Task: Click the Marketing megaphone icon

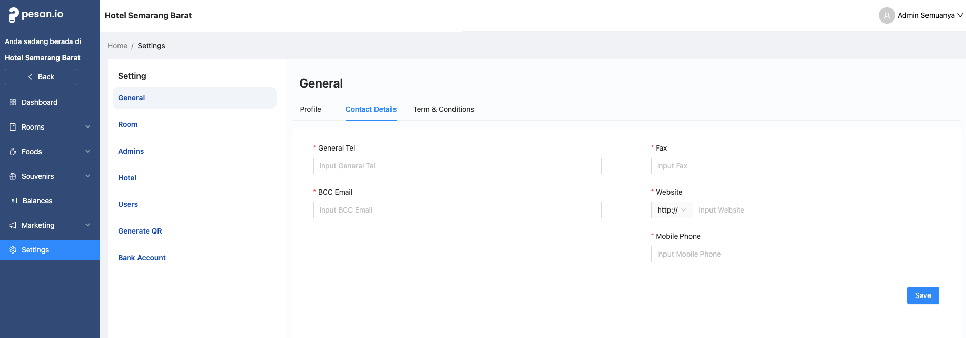Action: pyautogui.click(x=13, y=225)
